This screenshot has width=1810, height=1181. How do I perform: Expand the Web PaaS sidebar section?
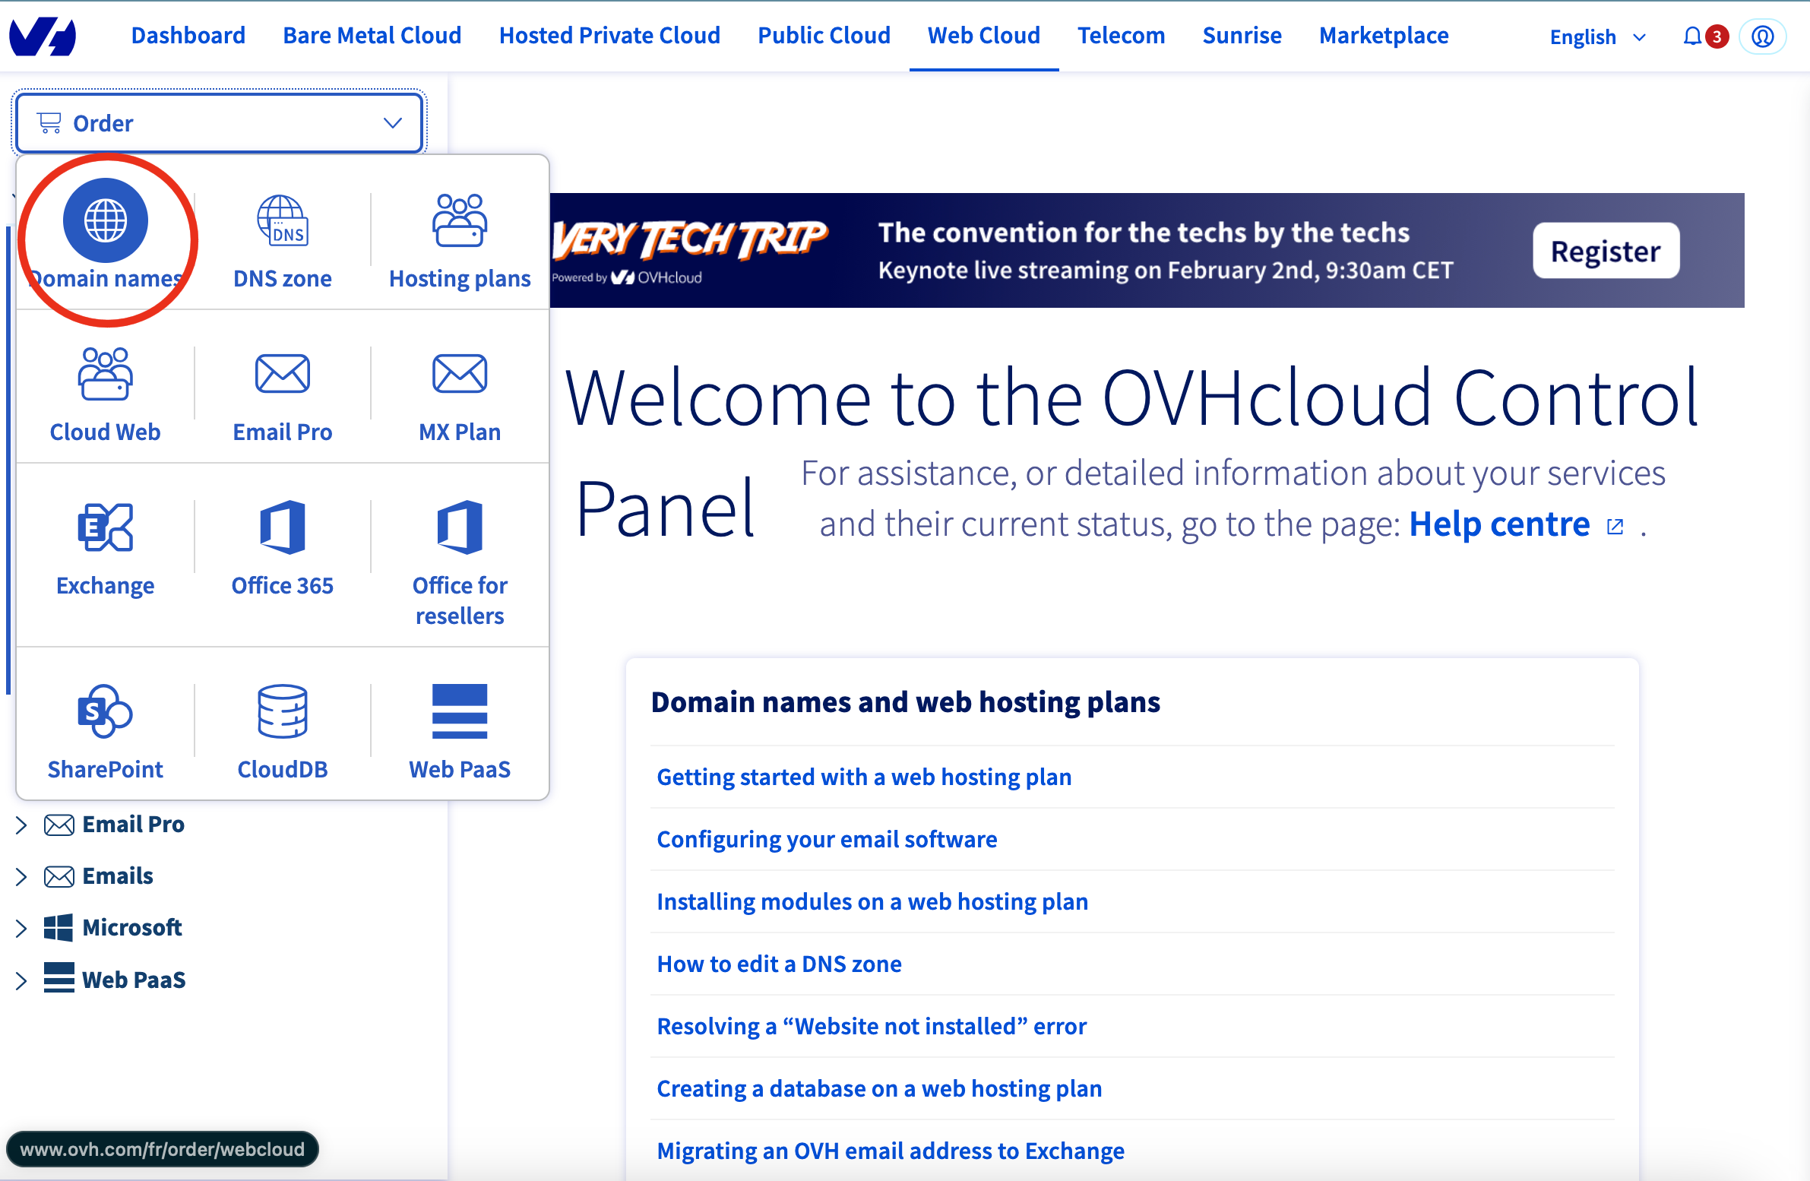[x=21, y=980]
